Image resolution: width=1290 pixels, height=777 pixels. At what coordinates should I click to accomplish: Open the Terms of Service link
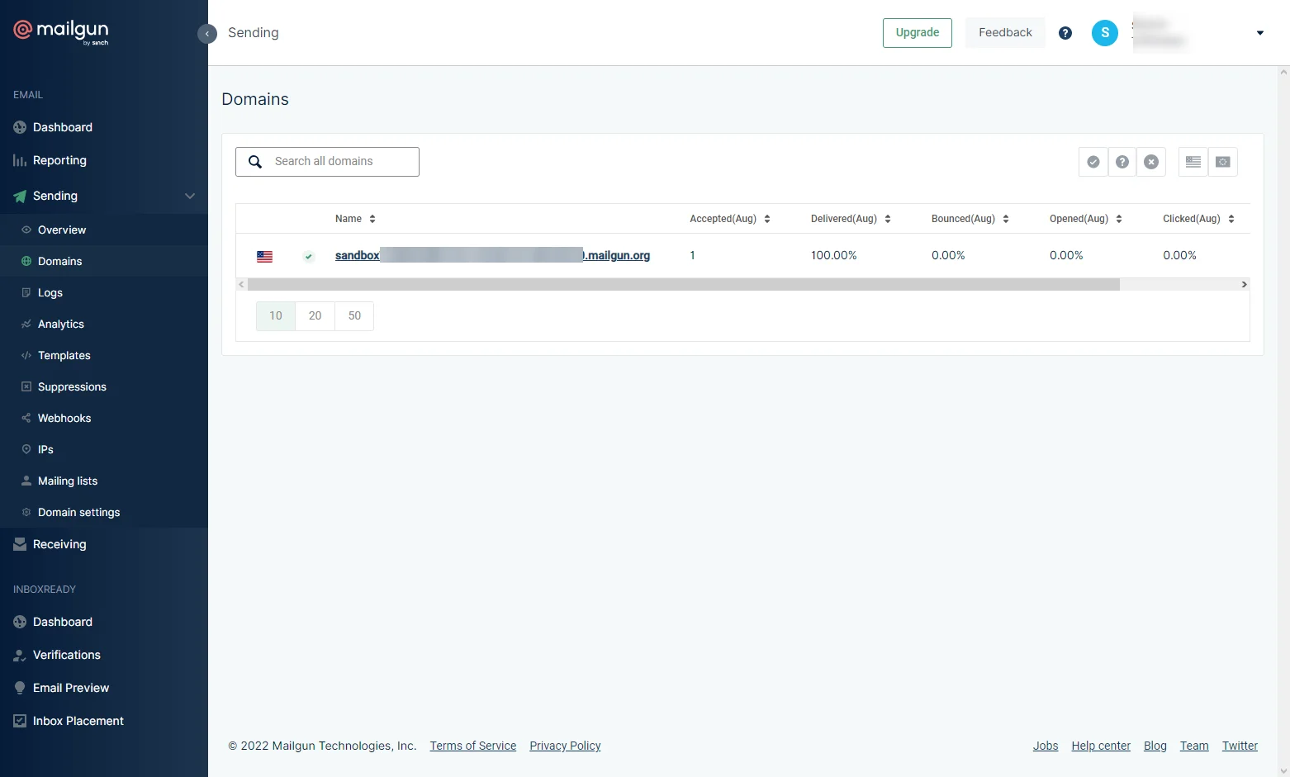click(x=472, y=746)
